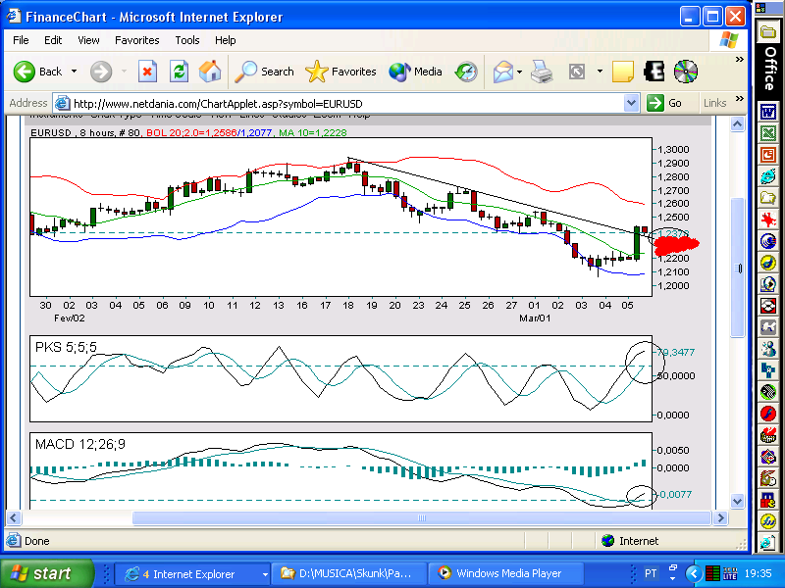Click the Links toolbar label
Image resolution: width=785 pixels, height=588 pixels.
pos(715,103)
